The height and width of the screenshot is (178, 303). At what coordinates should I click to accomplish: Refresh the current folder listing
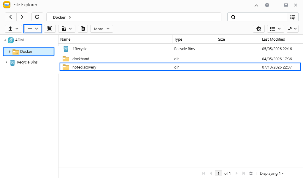(37, 17)
